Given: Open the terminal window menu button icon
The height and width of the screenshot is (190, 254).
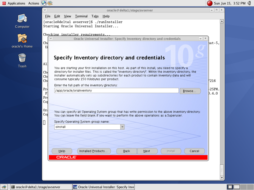Looking at the screenshot, I should point(45,10).
